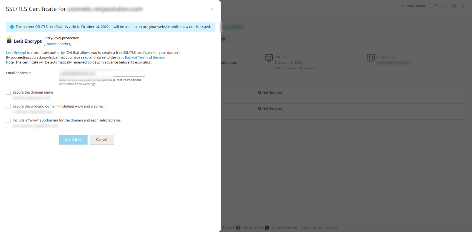Click the first Not Secured status
Viewport: 472px width, 232px height.
click(272, 93)
